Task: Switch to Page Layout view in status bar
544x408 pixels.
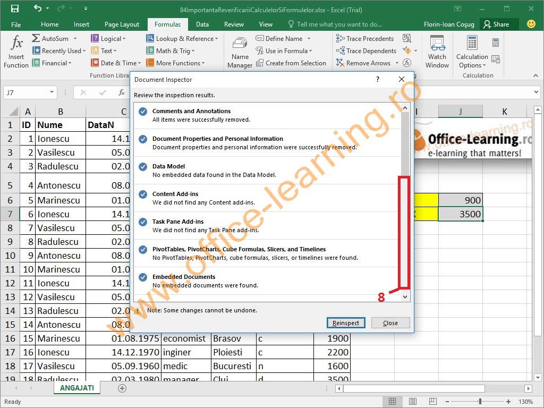Action: pyautogui.click(x=412, y=402)
